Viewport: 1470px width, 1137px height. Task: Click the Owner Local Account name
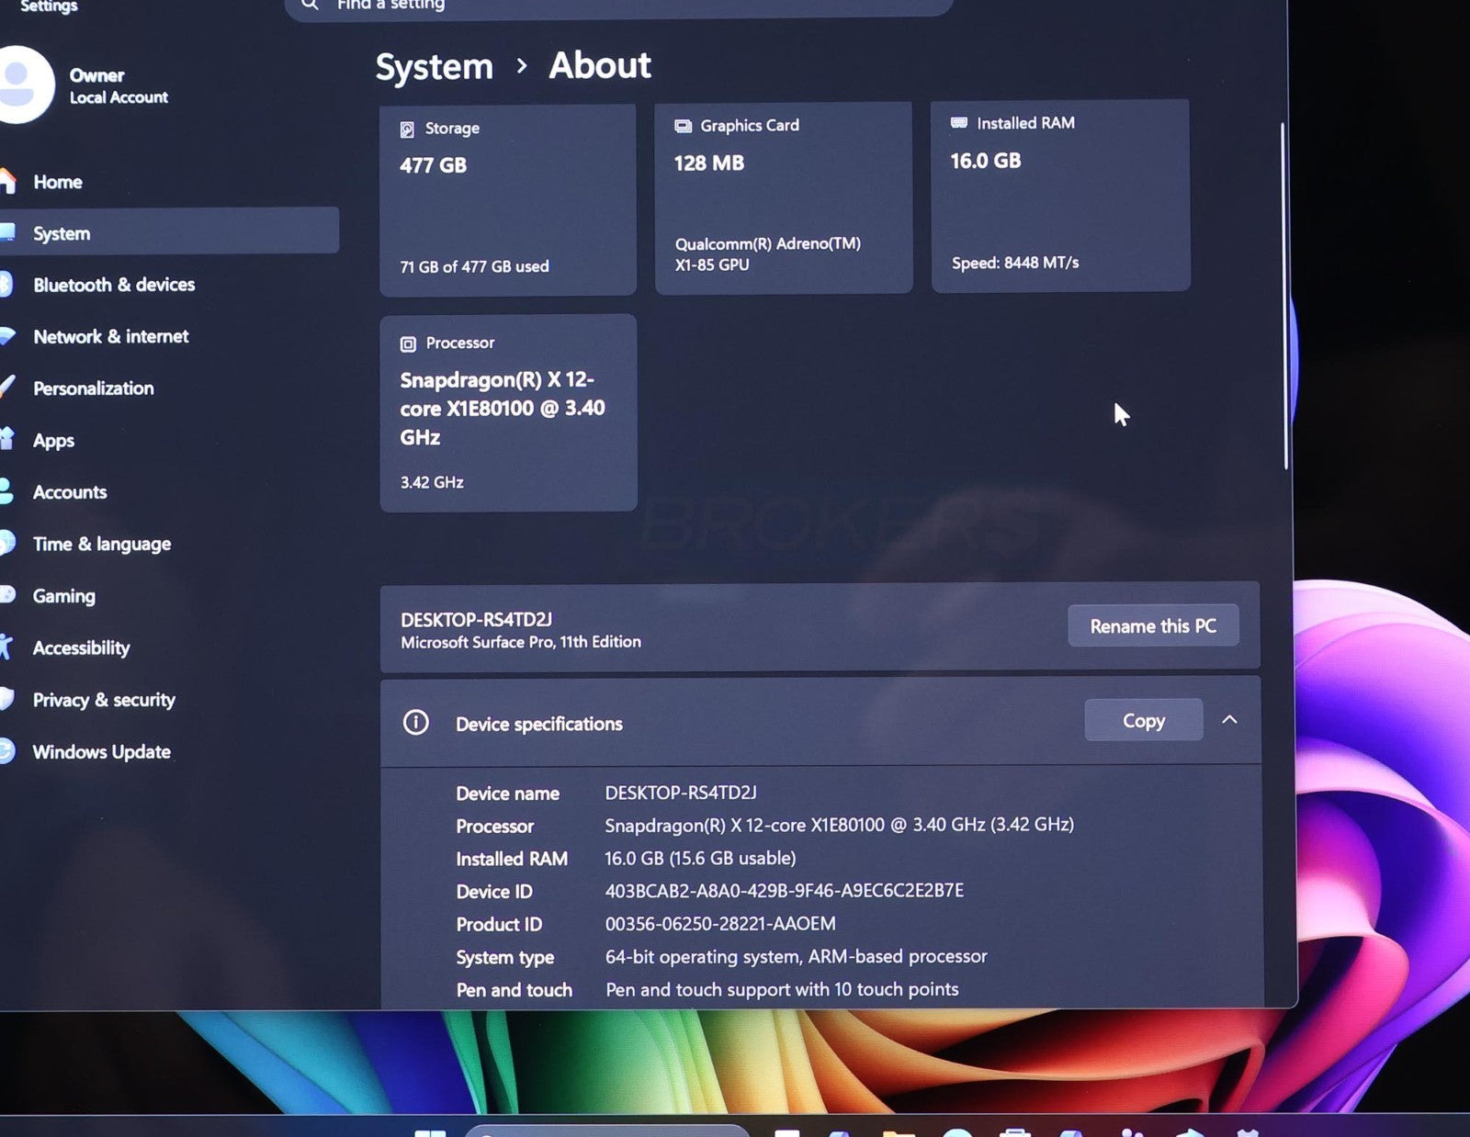coord(119,86)
